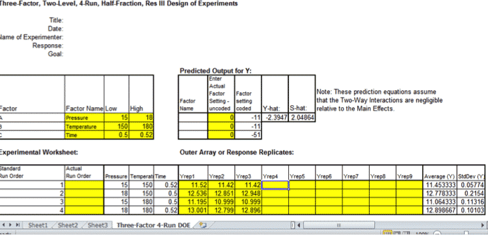The height and width of the screenshot is (235, 488).
Task: Click the horizontal scrollbar thumb
Action: pyautogui.click(x=339, y=225)
